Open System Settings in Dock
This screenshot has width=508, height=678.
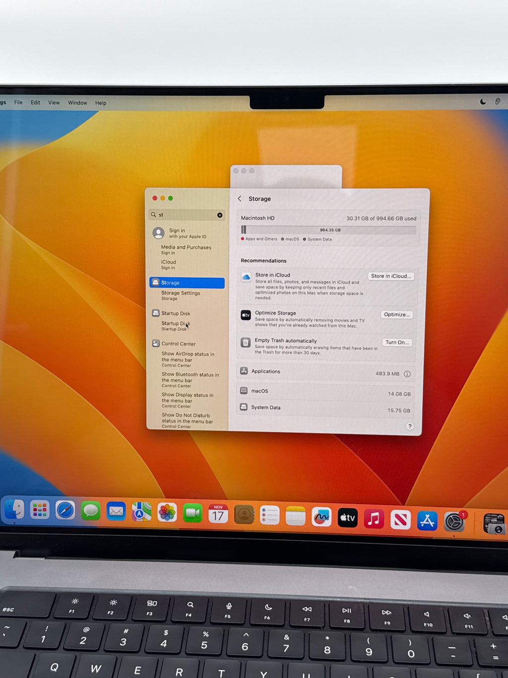tap(454, 522)
